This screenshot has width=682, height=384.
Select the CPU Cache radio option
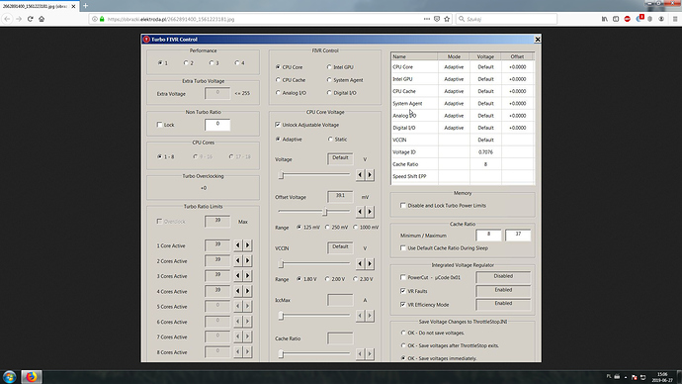tap(278, 80)
